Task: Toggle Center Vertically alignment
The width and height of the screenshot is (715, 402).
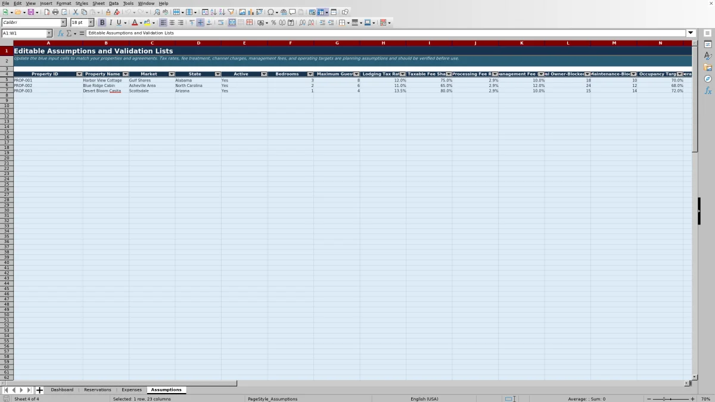Action: pos(200,23)
